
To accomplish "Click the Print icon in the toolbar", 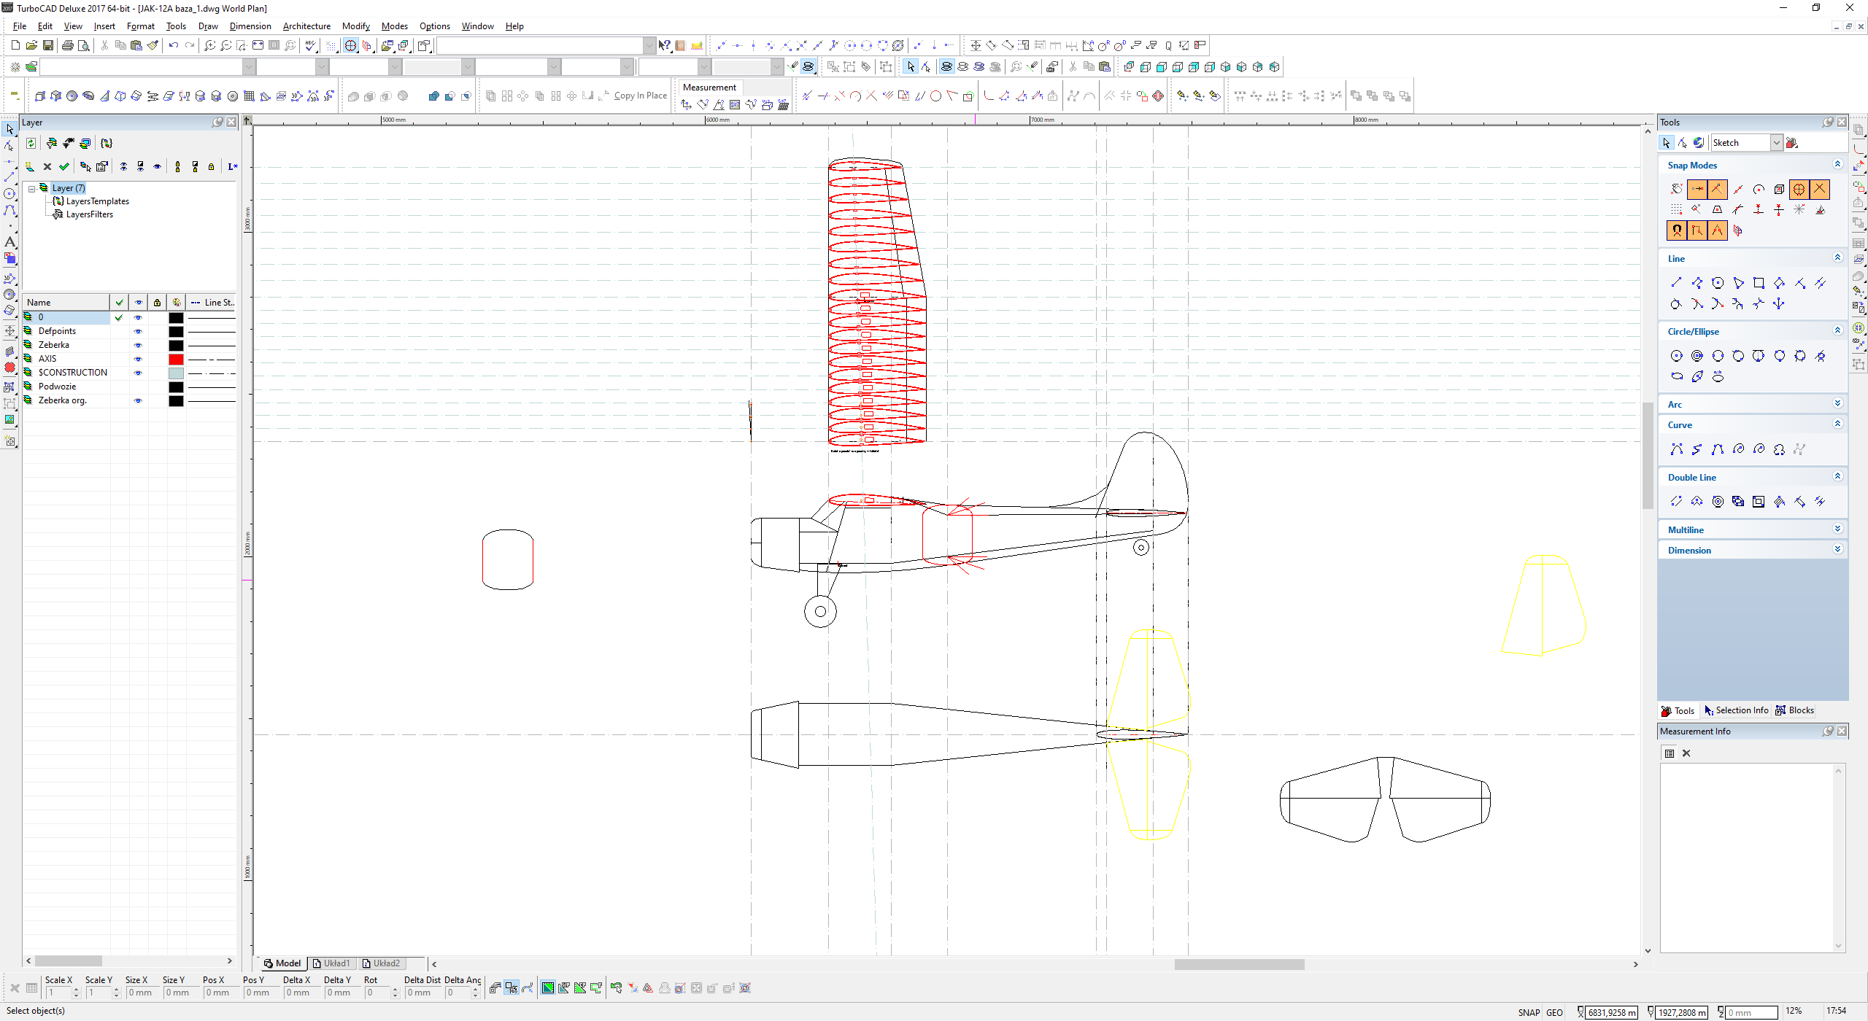I will (x=67, y=45).
